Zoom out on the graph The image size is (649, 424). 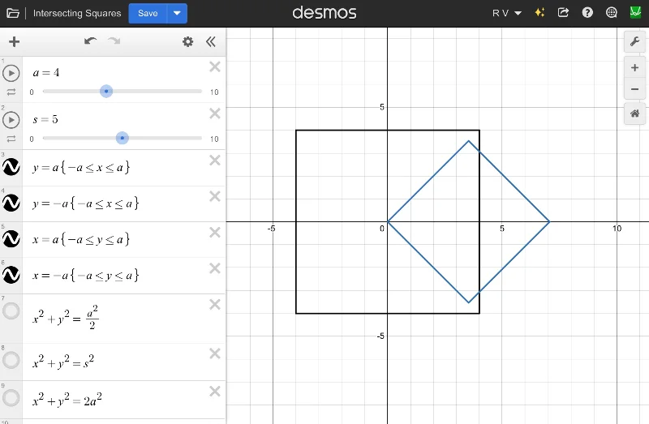pos(634,89)
